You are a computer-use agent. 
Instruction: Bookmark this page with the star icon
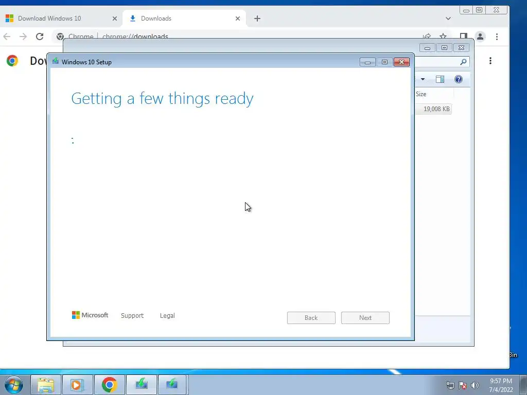[x=443, y=37]
